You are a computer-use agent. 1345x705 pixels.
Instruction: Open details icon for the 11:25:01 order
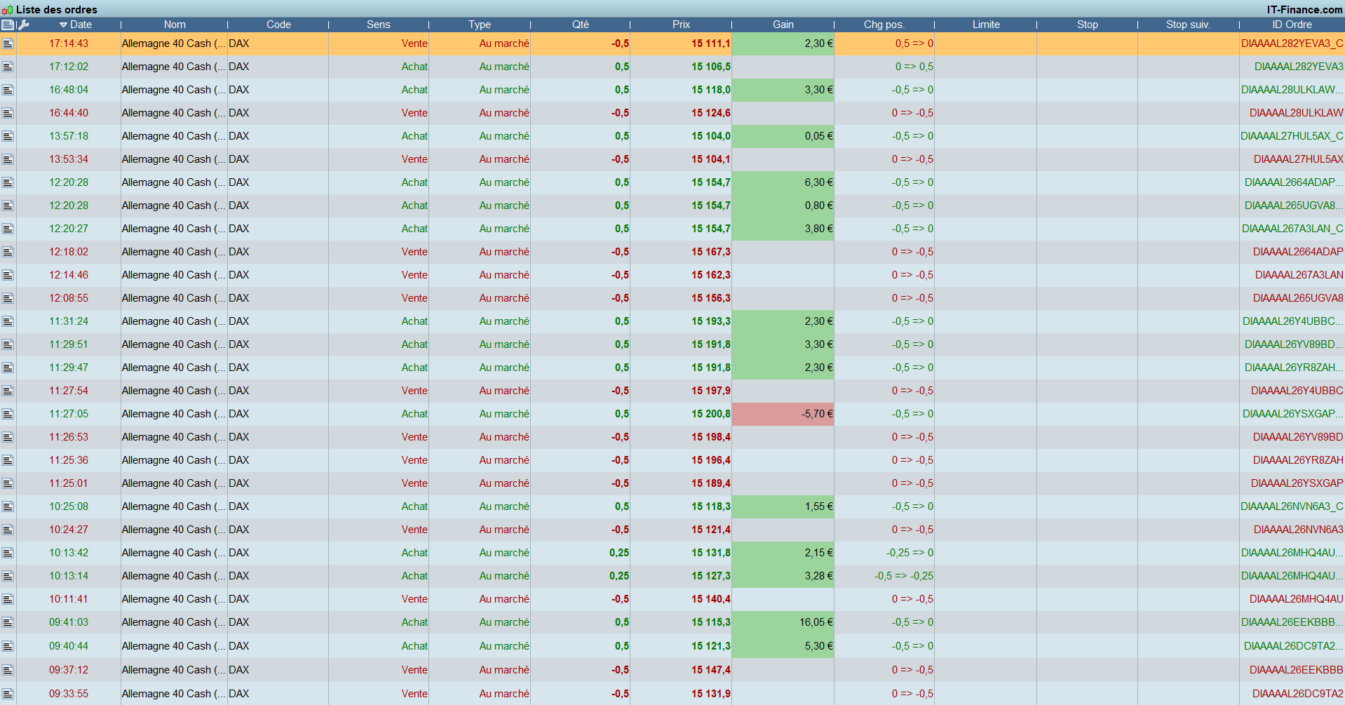pyautogui.click(x=8, y=483)
